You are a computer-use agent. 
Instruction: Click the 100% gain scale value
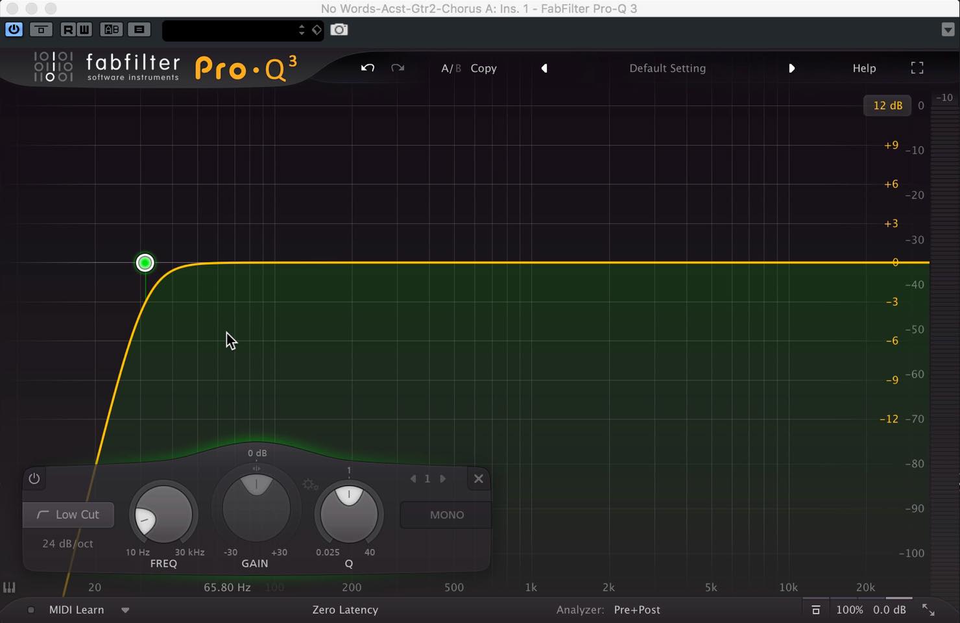coord(849,610)
